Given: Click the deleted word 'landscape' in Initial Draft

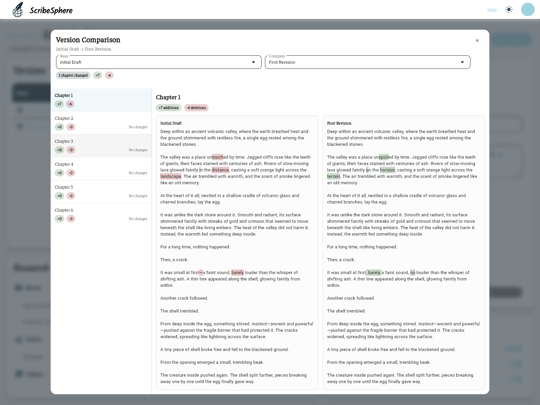Looking at the screenshot, I should click(171, 176).
